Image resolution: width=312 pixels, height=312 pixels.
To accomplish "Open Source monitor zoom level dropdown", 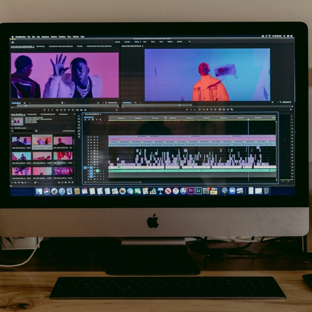I will (x=26, y=103).
